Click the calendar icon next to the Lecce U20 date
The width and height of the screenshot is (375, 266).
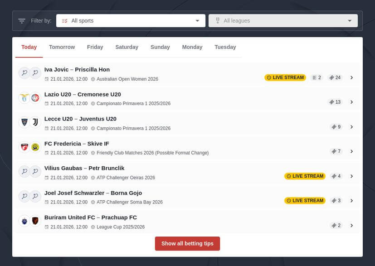coord(47,128)
